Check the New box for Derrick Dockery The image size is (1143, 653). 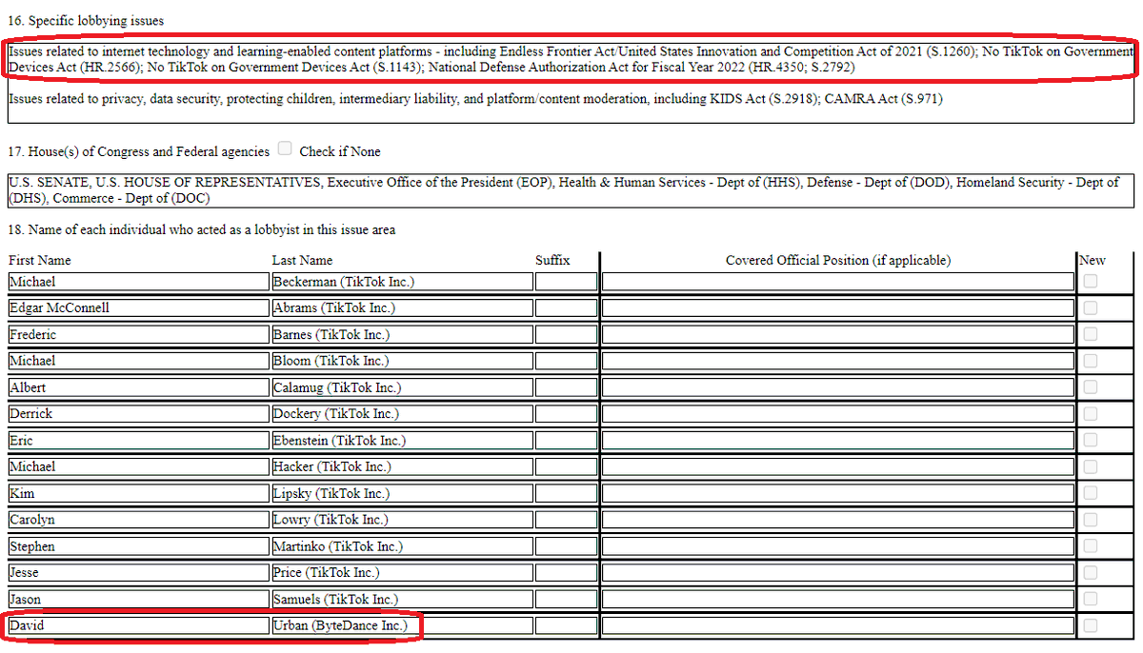1090,413
